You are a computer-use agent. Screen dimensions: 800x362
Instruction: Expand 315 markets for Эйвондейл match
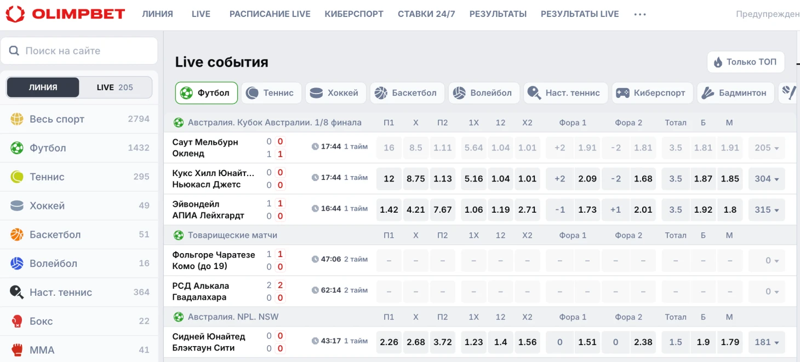[767, 209]
